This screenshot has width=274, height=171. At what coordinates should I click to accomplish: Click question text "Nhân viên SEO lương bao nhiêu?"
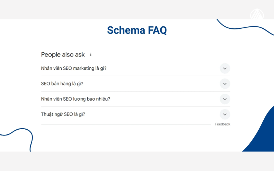coord(75,99)
